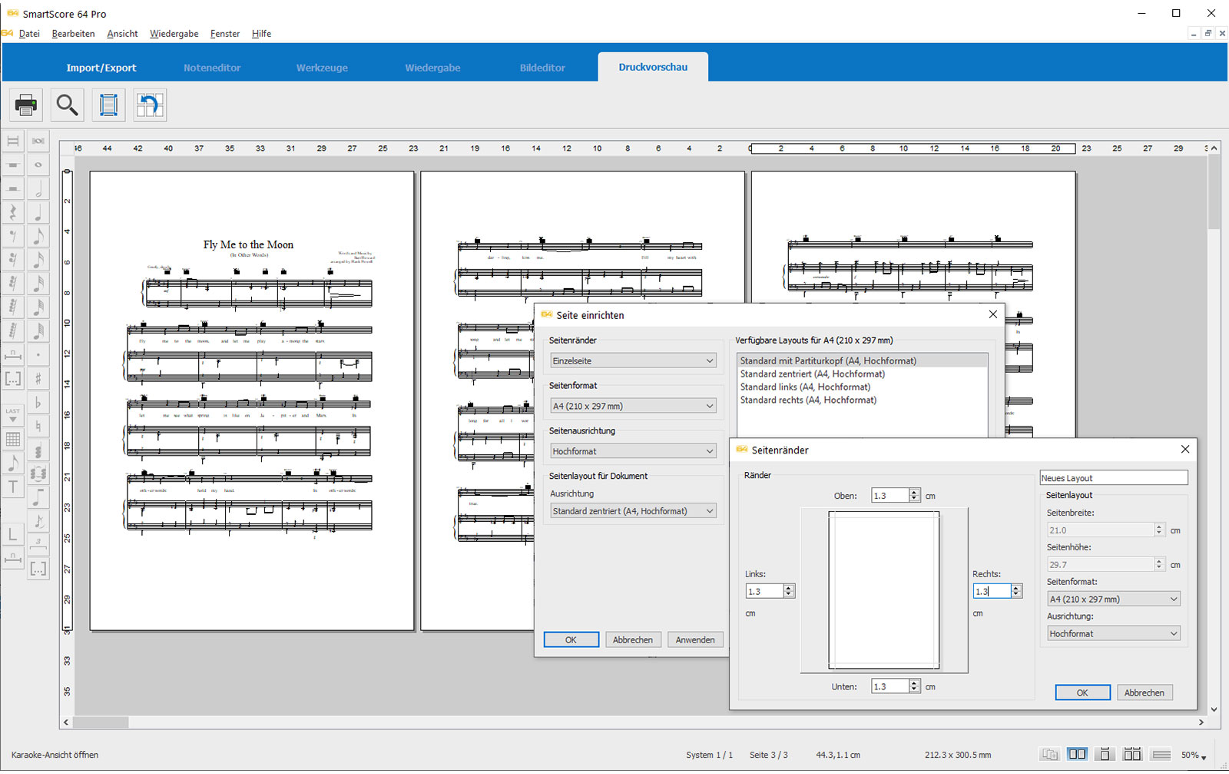Open the Standard zentriert Ausrichtung dropdown
The height and width of the screenshot is (774, 1229).
[633, 511]
